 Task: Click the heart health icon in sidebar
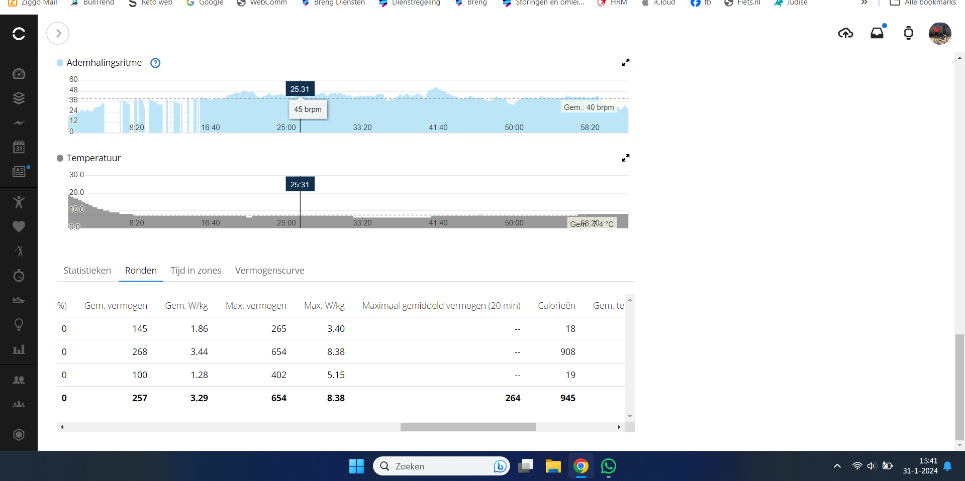[x=19, y=226]
